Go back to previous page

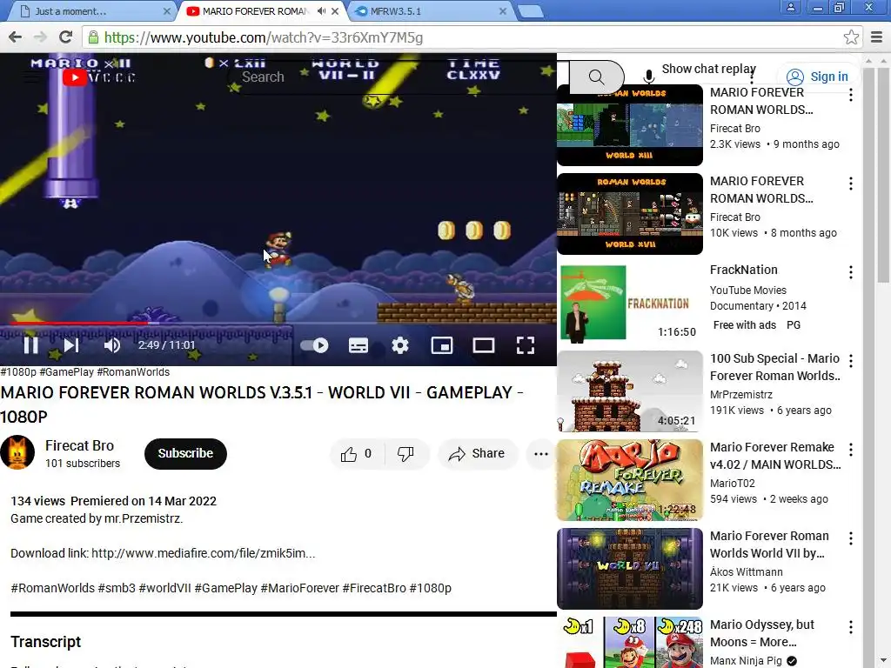[x=16, y=37]
